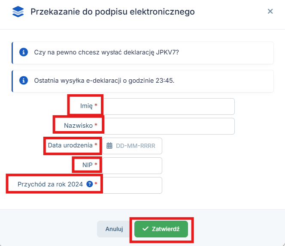The width and height of the screenshot is (285, 246).
Task: Click the 'Ostatnia wysyłka e-deklaracji' message text
Action: tap(104, 81)
